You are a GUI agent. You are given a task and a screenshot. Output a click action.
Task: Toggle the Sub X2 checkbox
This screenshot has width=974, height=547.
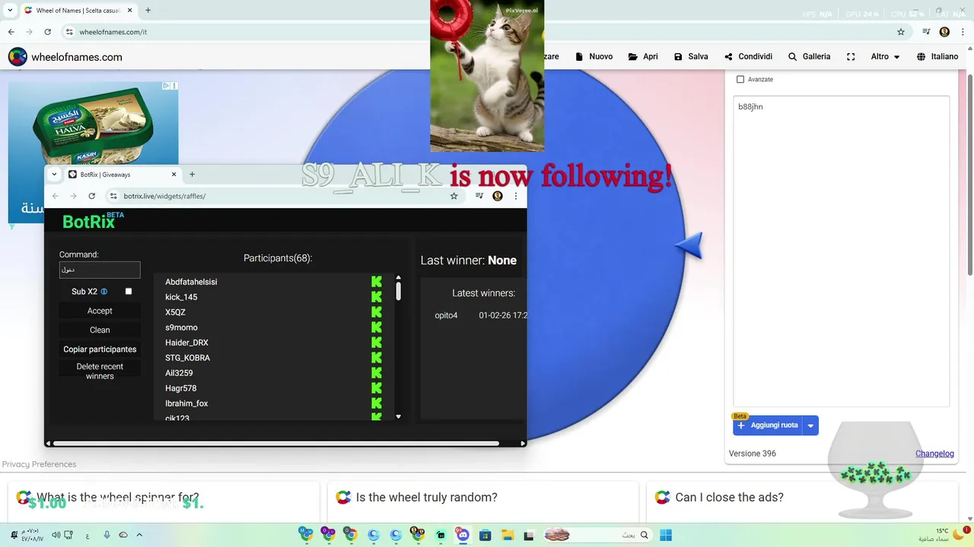click(x=129, y=291)
